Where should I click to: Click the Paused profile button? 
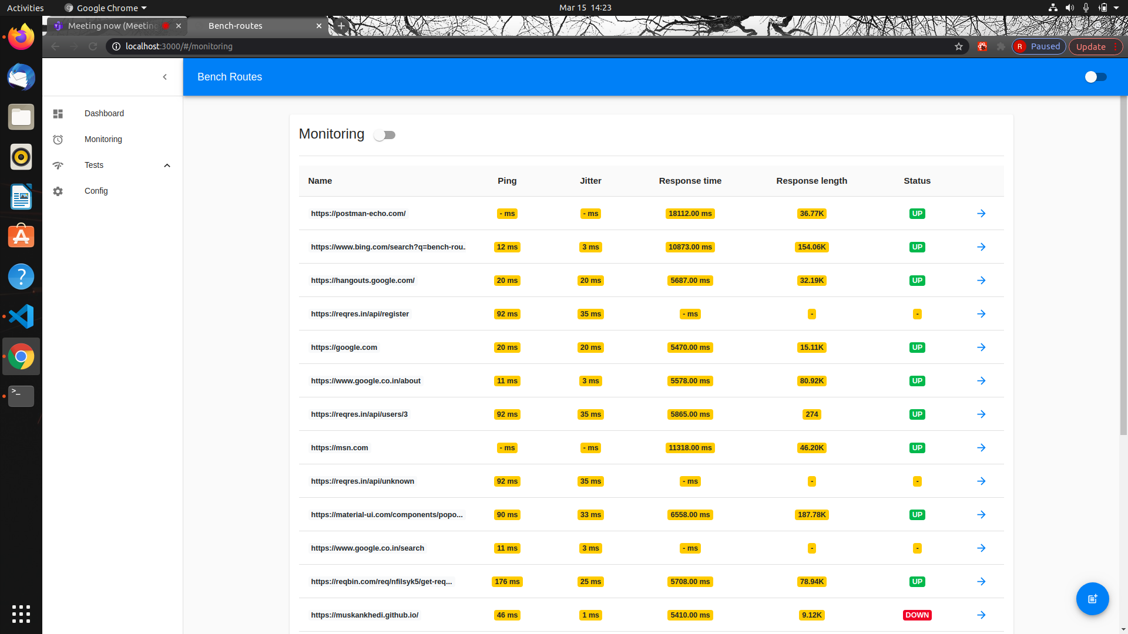click(1039, 46)
